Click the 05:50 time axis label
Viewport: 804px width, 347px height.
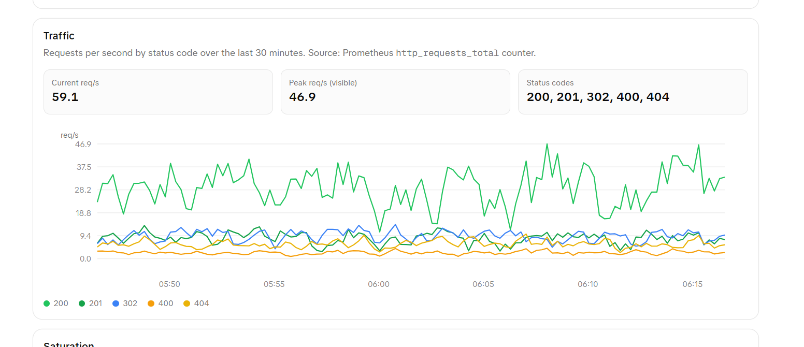[x=169, y=284]
